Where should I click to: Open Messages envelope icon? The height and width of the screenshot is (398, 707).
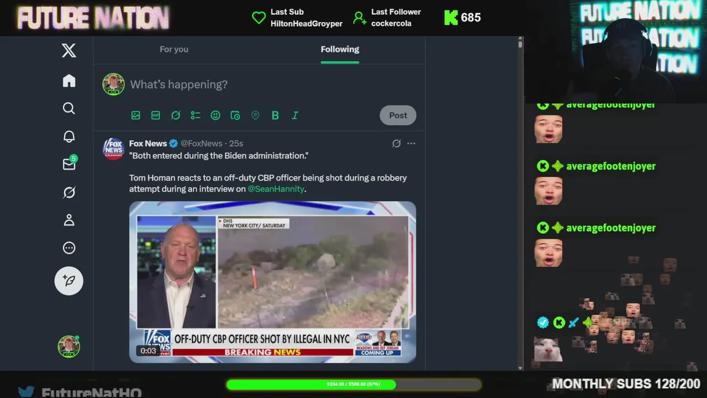[69, 164]
